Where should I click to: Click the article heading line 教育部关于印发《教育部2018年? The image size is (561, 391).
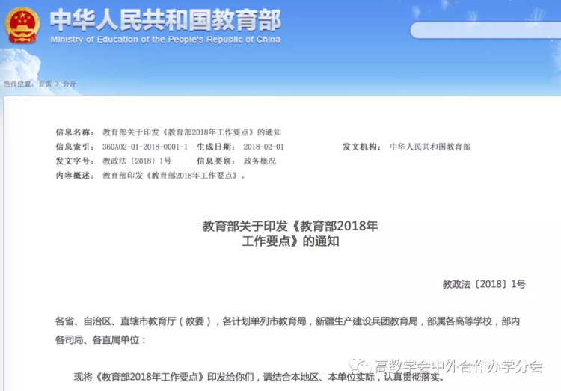(x=290, y=226)
